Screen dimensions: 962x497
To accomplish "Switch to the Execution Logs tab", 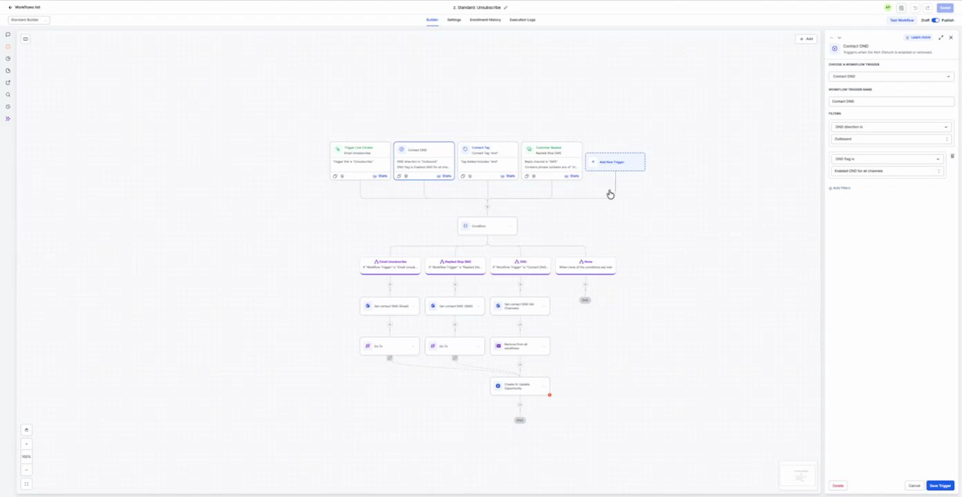I will (522, 20).
